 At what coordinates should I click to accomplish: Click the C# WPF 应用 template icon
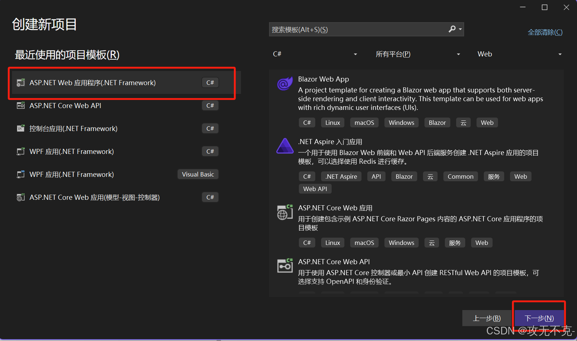click(x=21, y=151)
